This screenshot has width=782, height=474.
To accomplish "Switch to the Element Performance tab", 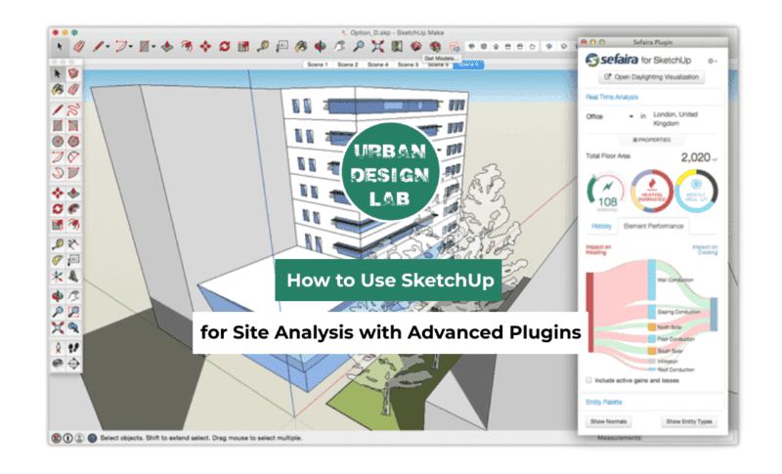I will (x=652, y=226).
